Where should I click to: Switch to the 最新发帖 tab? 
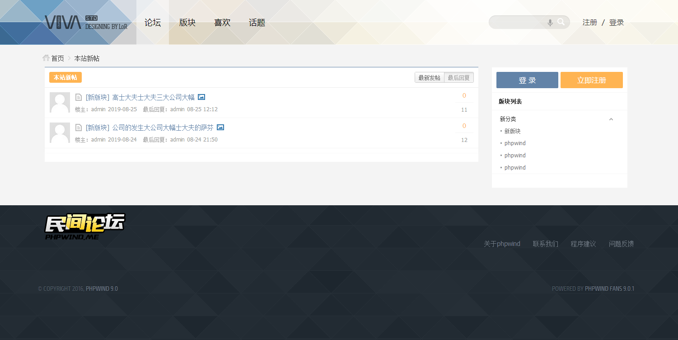[x=430, y=78]
